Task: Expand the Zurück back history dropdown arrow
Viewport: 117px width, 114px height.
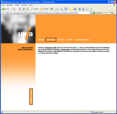Action: point(11,9)
